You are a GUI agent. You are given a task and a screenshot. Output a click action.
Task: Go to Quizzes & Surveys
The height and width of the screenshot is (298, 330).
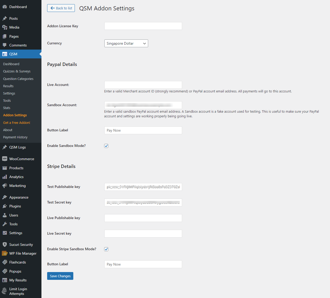pos(17,71)
